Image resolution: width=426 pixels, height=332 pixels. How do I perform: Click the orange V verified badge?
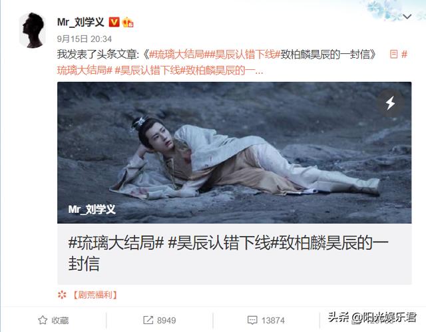pos(114,22)
